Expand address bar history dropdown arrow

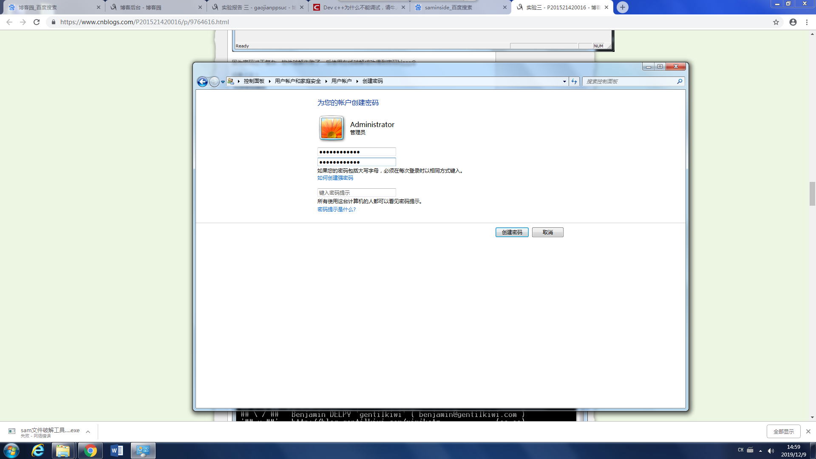(564, 81)
